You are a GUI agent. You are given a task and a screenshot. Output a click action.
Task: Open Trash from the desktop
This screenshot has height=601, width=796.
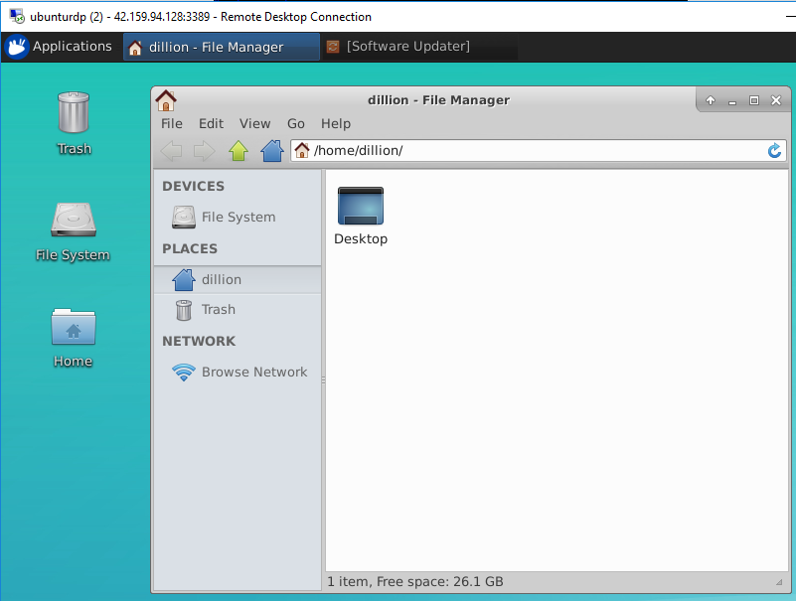point(72,109)
